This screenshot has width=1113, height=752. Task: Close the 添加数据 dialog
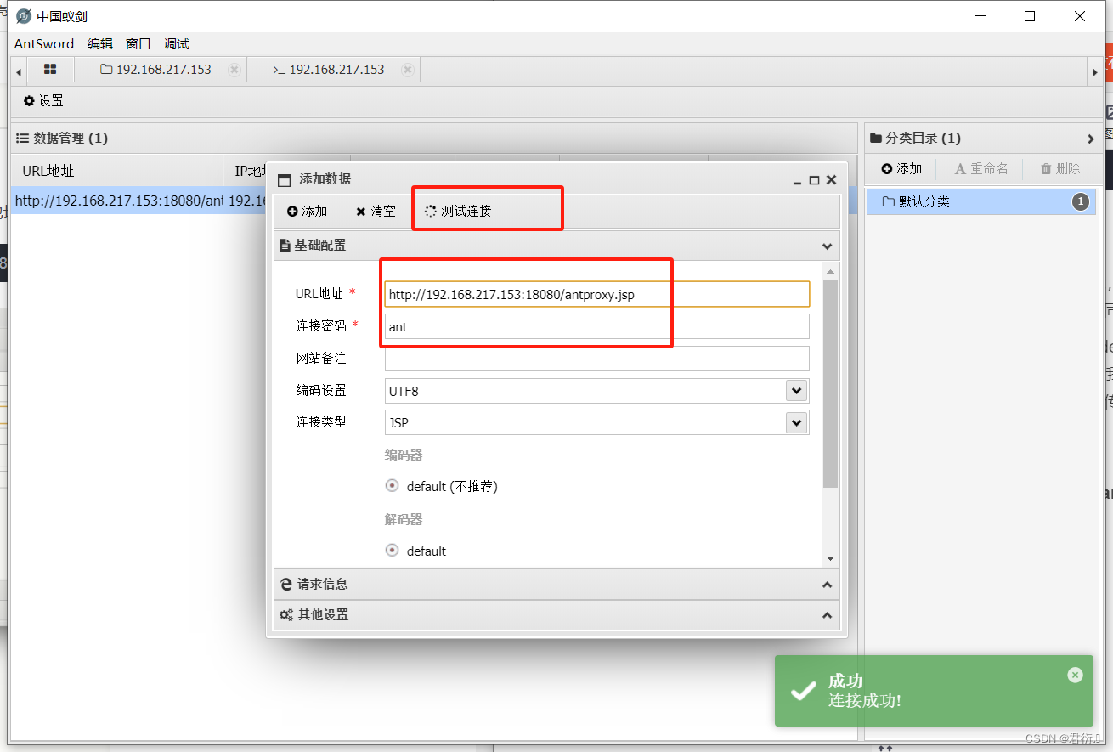(x=832, y=180)
